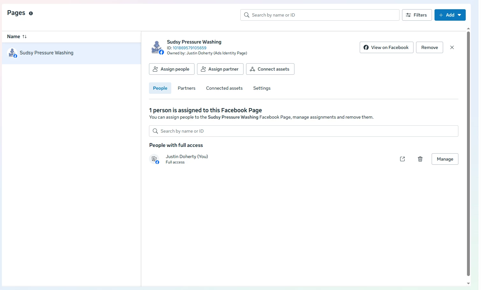Screen dimensions: 481x290
Task: Click Manage button for Justin Doherty
Action: click(x=445, y=159)
